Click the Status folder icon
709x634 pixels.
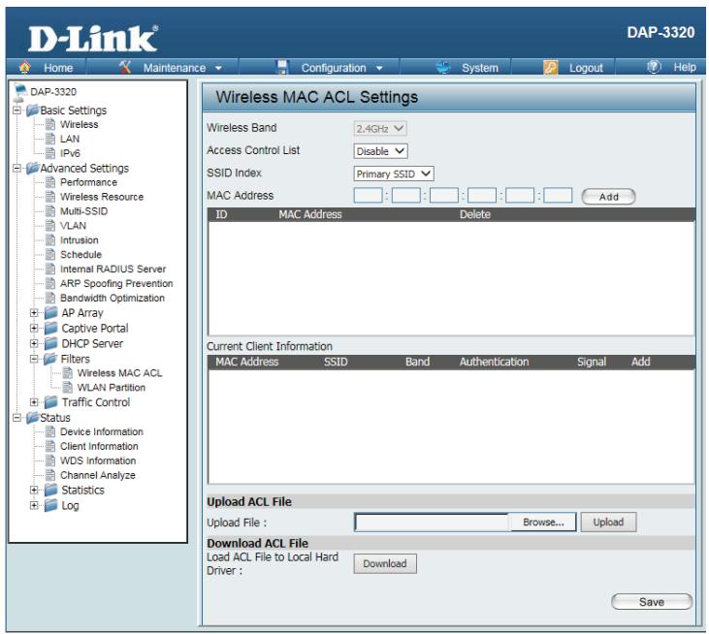coord(33,418)
